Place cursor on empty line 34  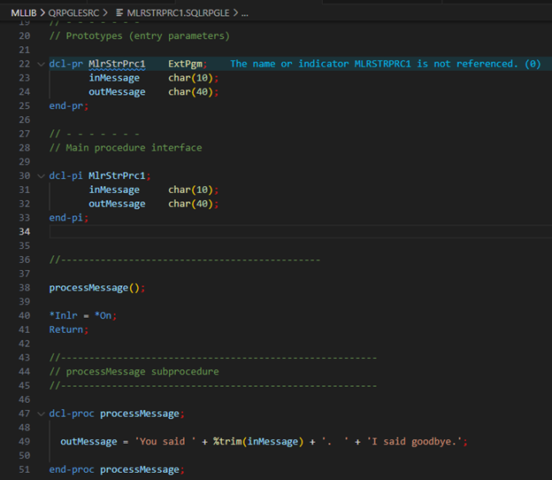click(301, 232)
